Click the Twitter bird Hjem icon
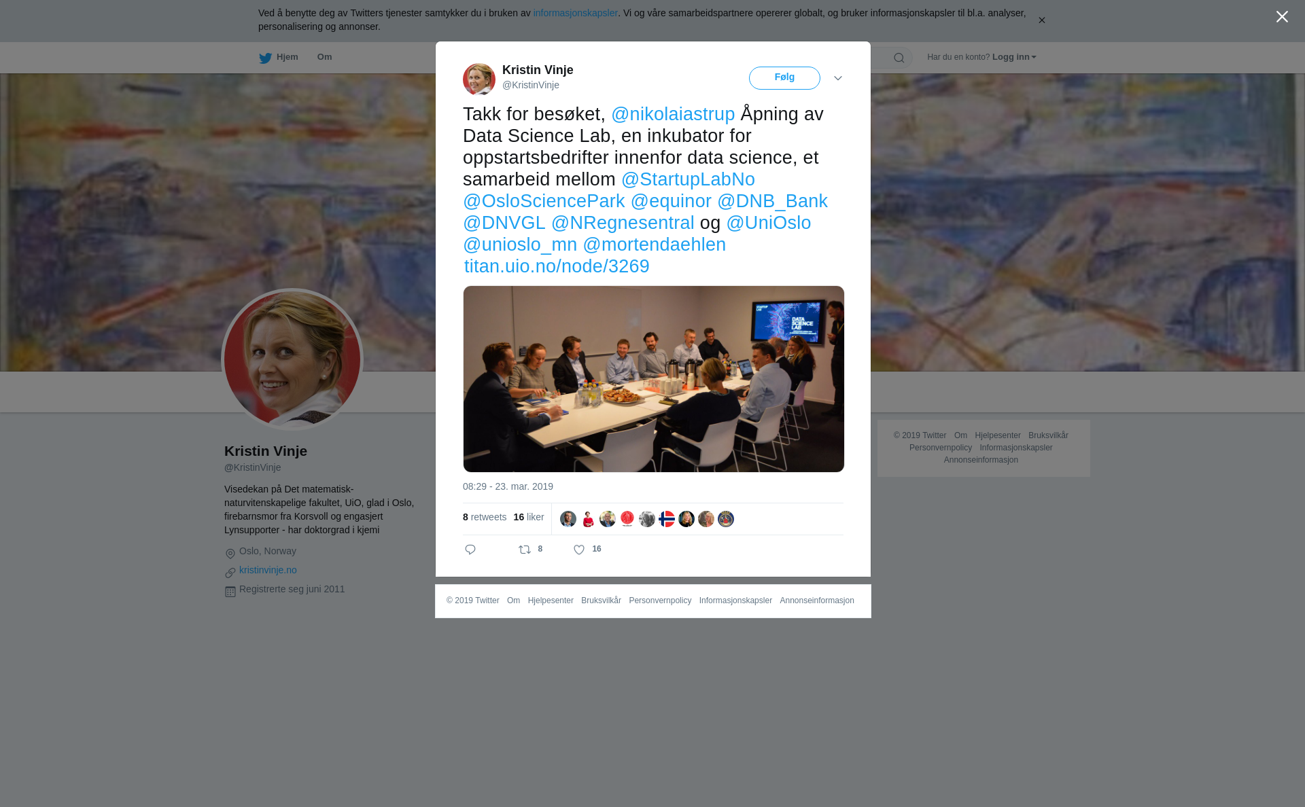The image size is (1305, 807). [265, 58]
